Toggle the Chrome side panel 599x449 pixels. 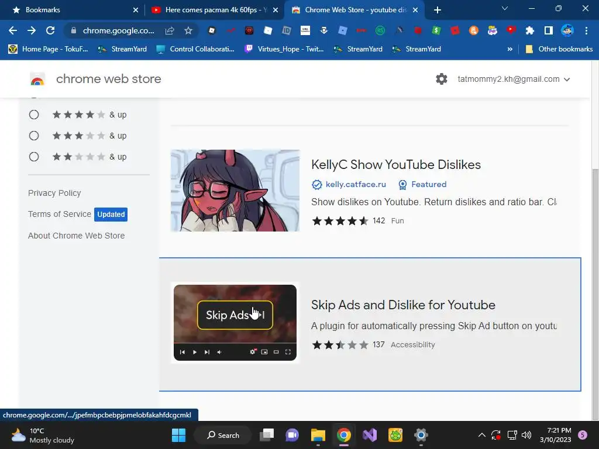[548, 30]
